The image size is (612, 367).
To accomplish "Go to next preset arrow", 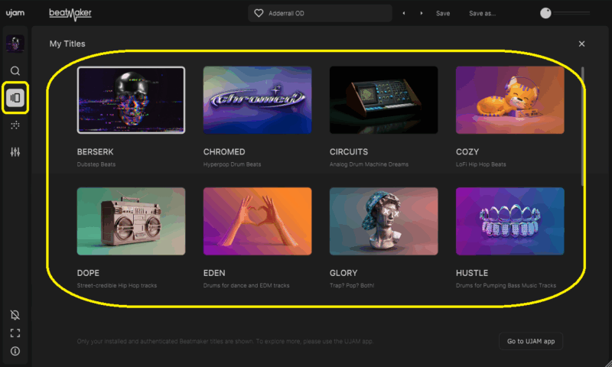I will [422, 13].
